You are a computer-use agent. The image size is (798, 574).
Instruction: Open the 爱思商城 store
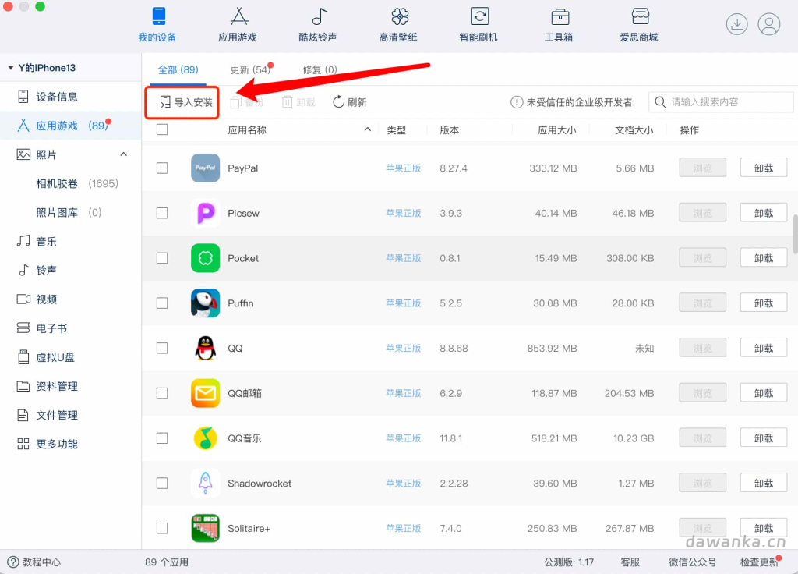(x=639, y=25)
